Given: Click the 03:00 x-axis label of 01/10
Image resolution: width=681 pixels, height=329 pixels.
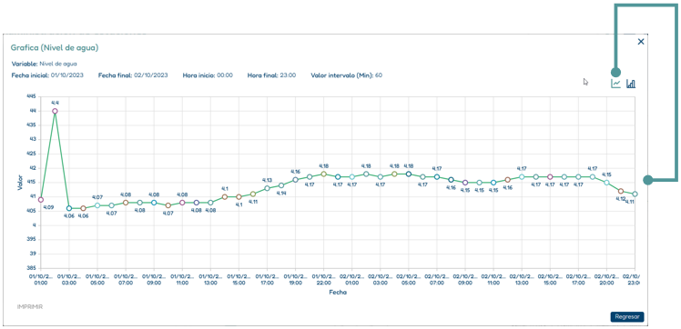Looking at the screenshot, I should pos(69,279).
